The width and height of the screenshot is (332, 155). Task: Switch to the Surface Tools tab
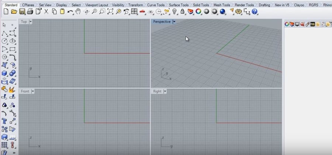[179, 5]
